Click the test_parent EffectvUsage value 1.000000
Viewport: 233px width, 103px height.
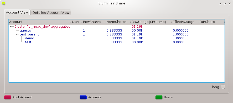click(180, 34)
